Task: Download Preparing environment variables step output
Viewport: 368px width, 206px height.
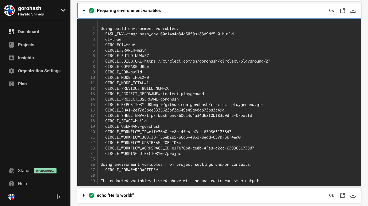Action: tap(353, 10)
